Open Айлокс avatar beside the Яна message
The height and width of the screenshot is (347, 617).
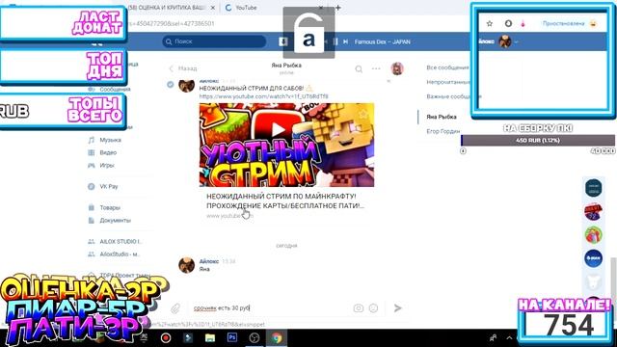[x=186, y=265]
